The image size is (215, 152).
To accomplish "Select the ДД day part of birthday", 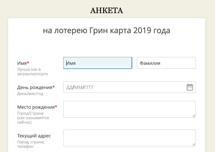I will click(x=69, y=87).
